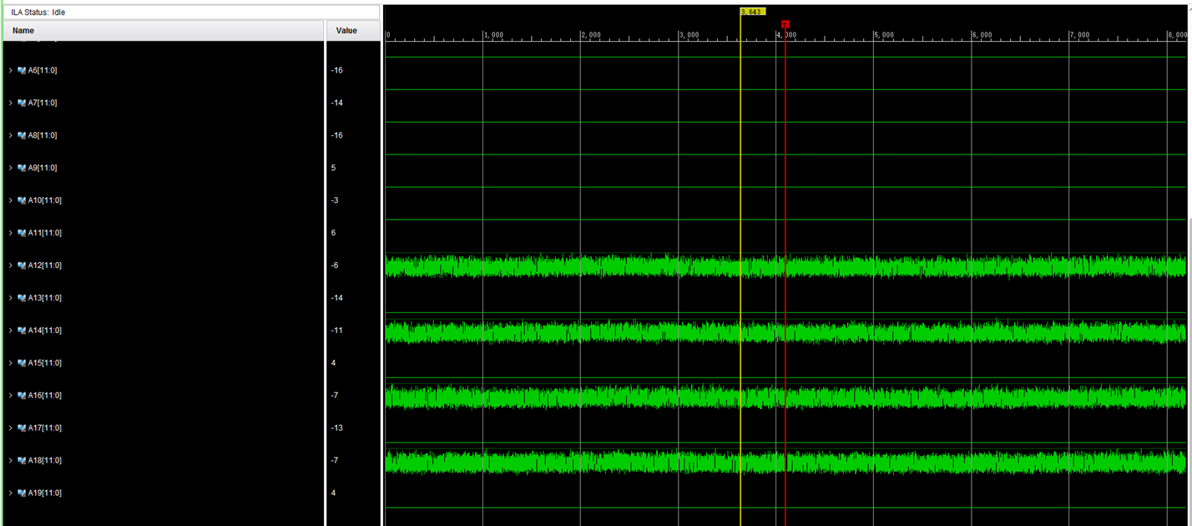
Task: Click the bus icon of A6[11:0]
Action: [22, 71]
